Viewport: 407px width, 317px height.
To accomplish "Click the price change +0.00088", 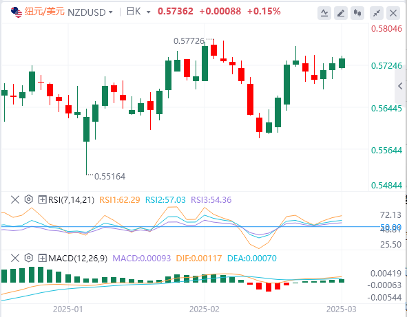I will click(220, 12).
